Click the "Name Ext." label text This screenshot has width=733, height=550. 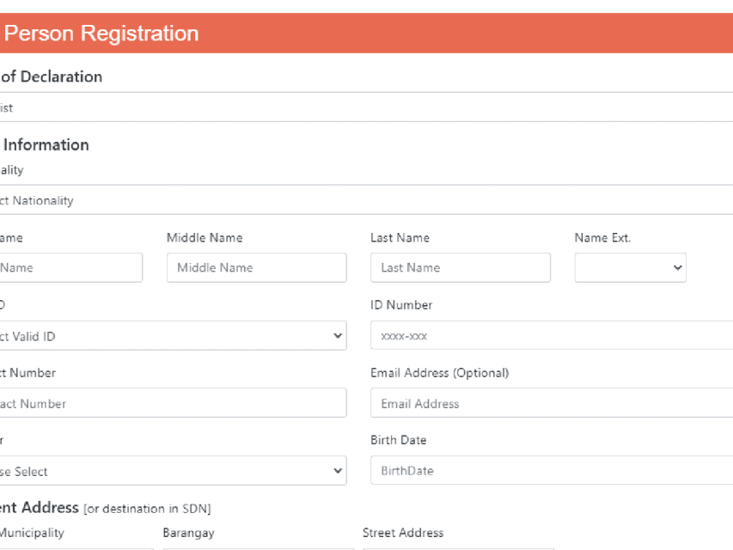tap(602, 238)
